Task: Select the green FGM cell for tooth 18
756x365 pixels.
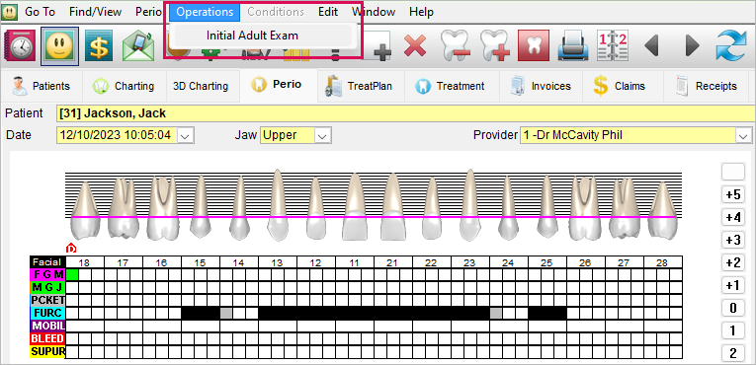Action: coord(72,274)
